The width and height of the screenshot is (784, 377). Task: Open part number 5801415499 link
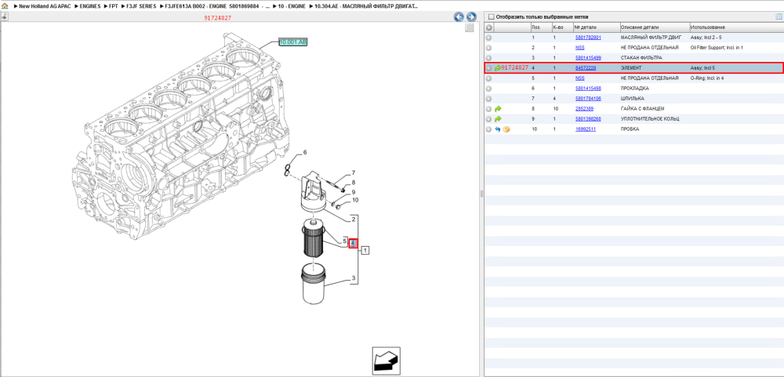pos(588,58)
